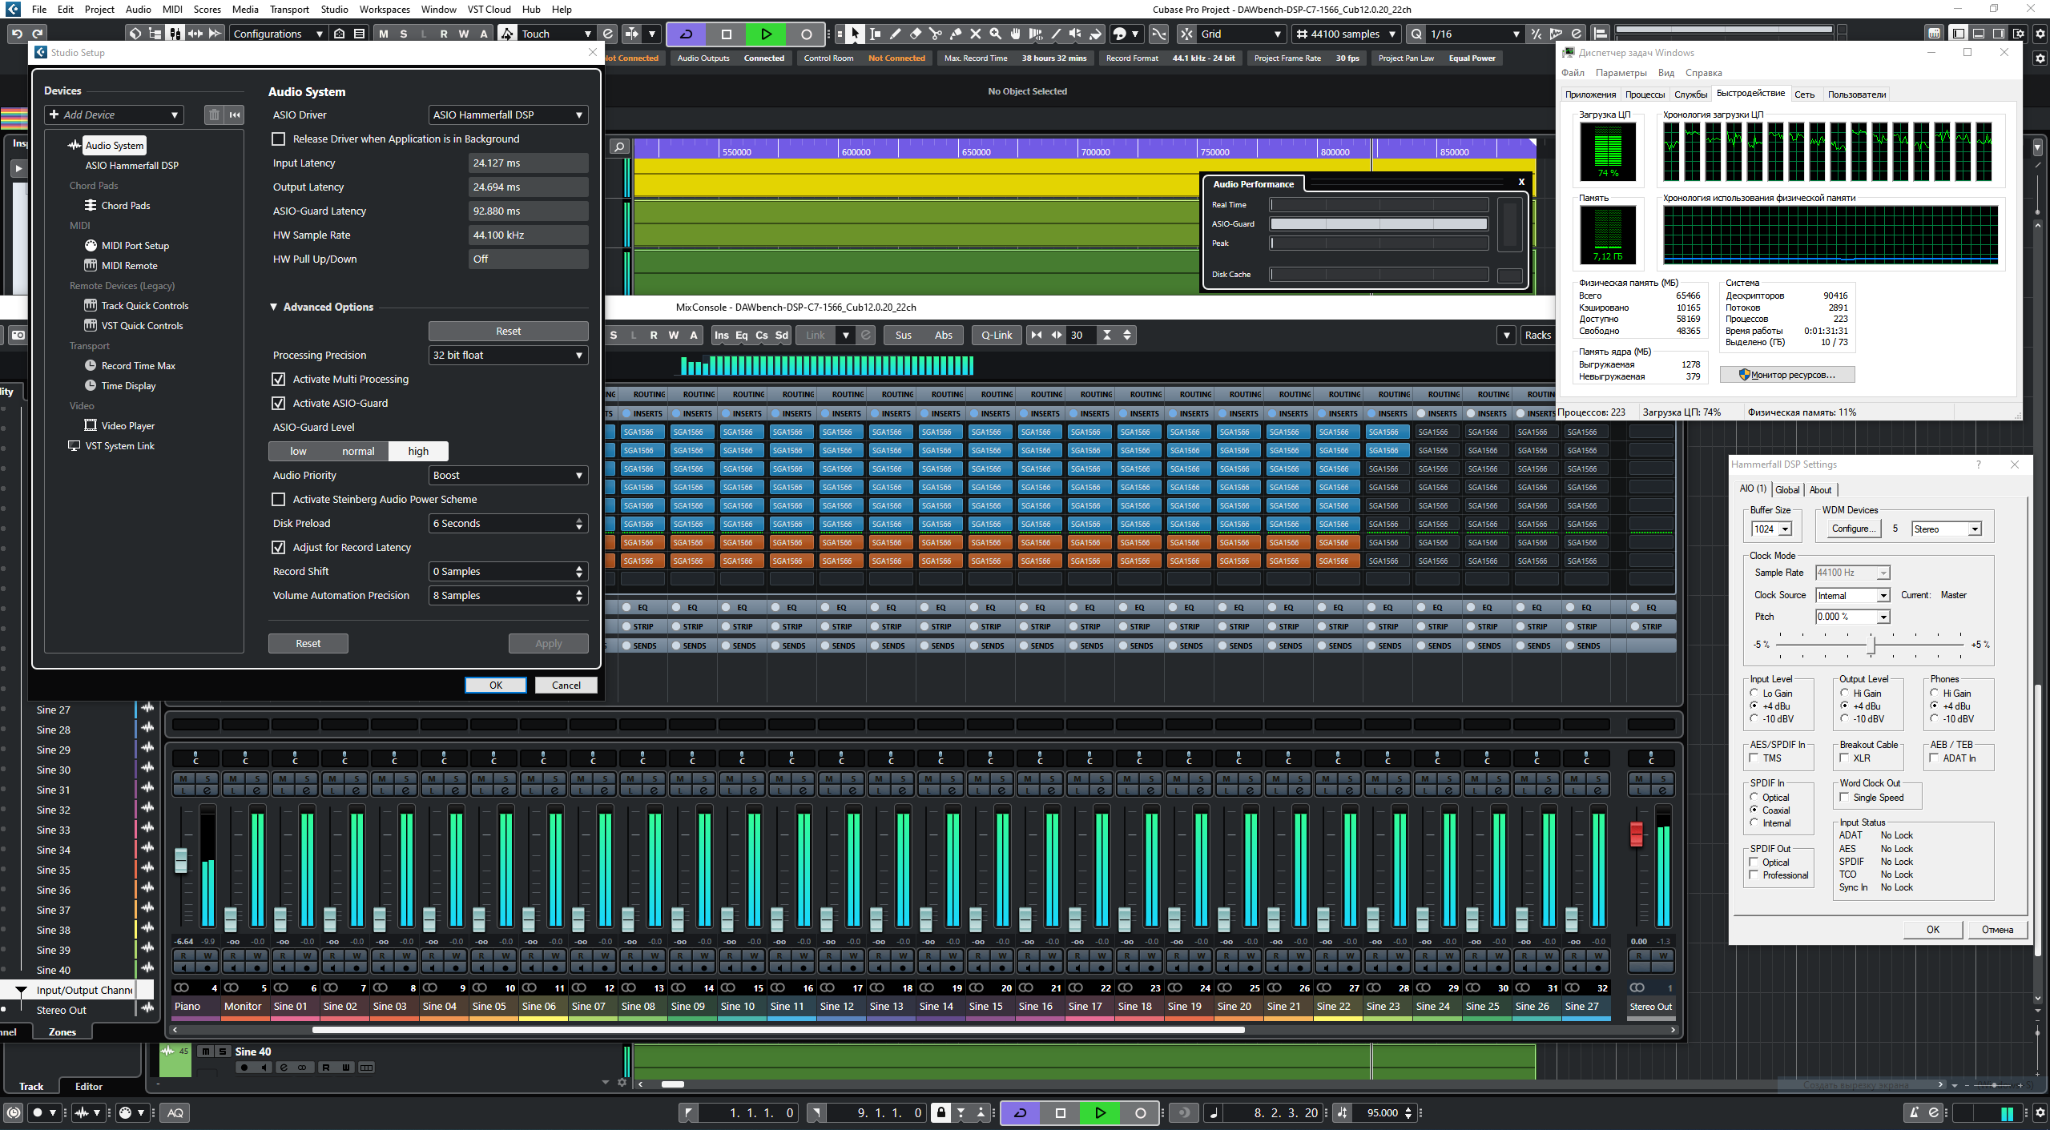Viewport: 2050px width, 1130px height.
Task: Enable Release Driver when Application in Background
Action: (279, 139)
